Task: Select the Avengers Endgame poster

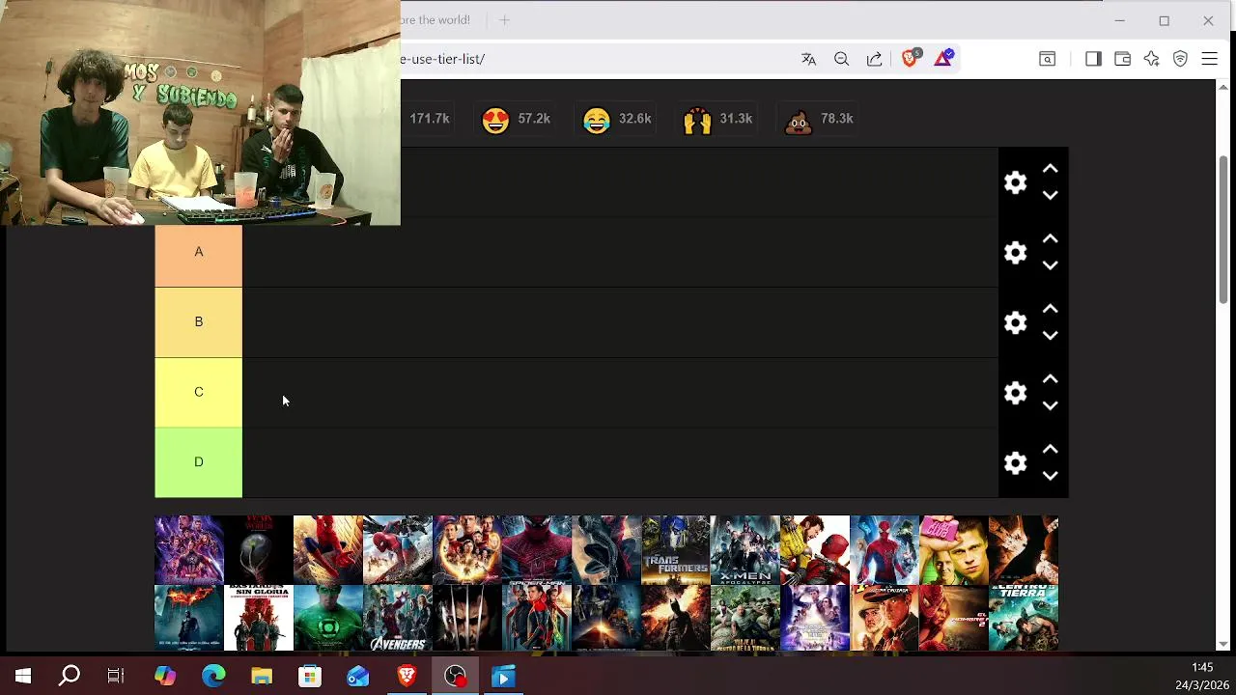Action: coord(189,549)
